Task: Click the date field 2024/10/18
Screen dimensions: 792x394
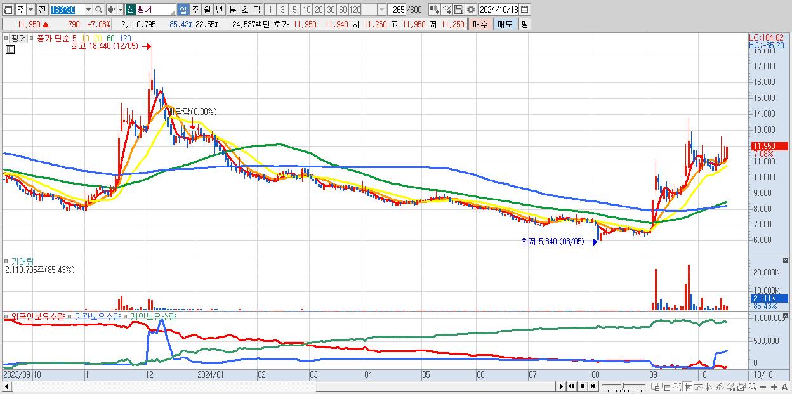Action: [499, 10]
